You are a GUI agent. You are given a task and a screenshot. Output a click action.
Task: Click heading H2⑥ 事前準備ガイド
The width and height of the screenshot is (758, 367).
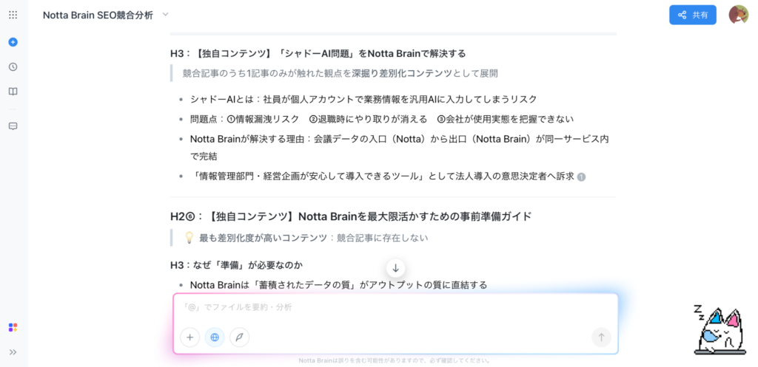click(x=351, y=216)
